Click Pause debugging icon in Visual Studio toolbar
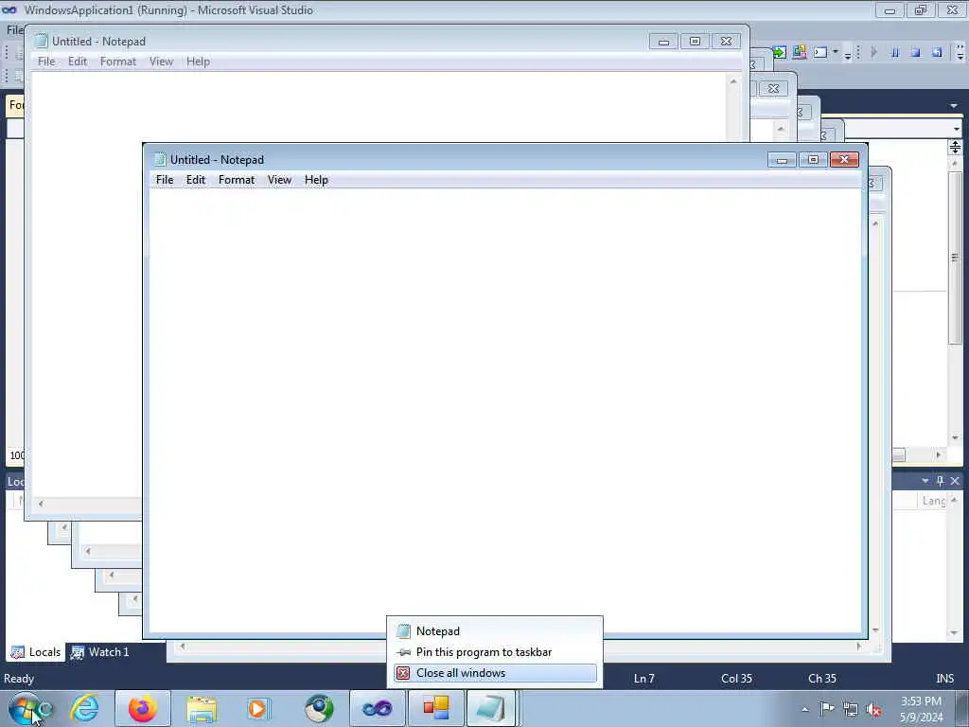 pos(894,53)
